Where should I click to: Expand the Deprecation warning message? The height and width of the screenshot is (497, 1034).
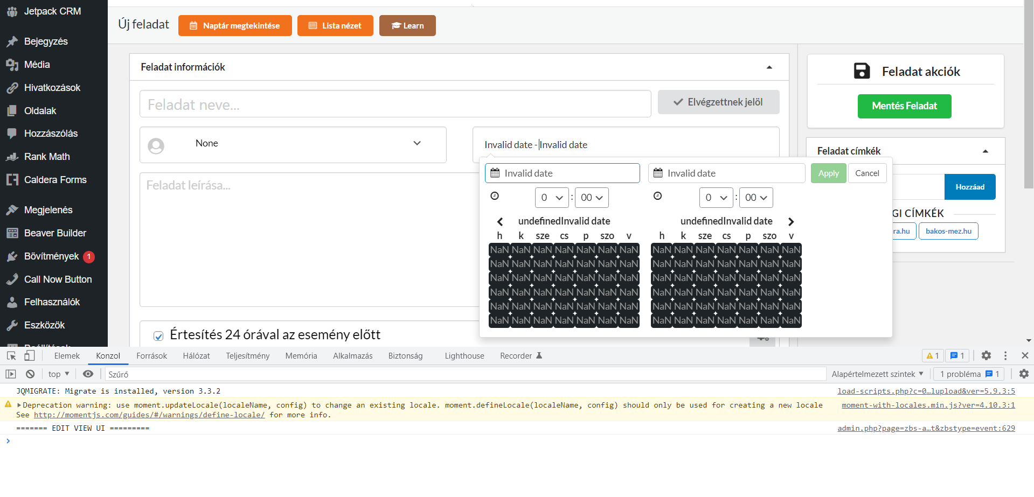point(19,405)
